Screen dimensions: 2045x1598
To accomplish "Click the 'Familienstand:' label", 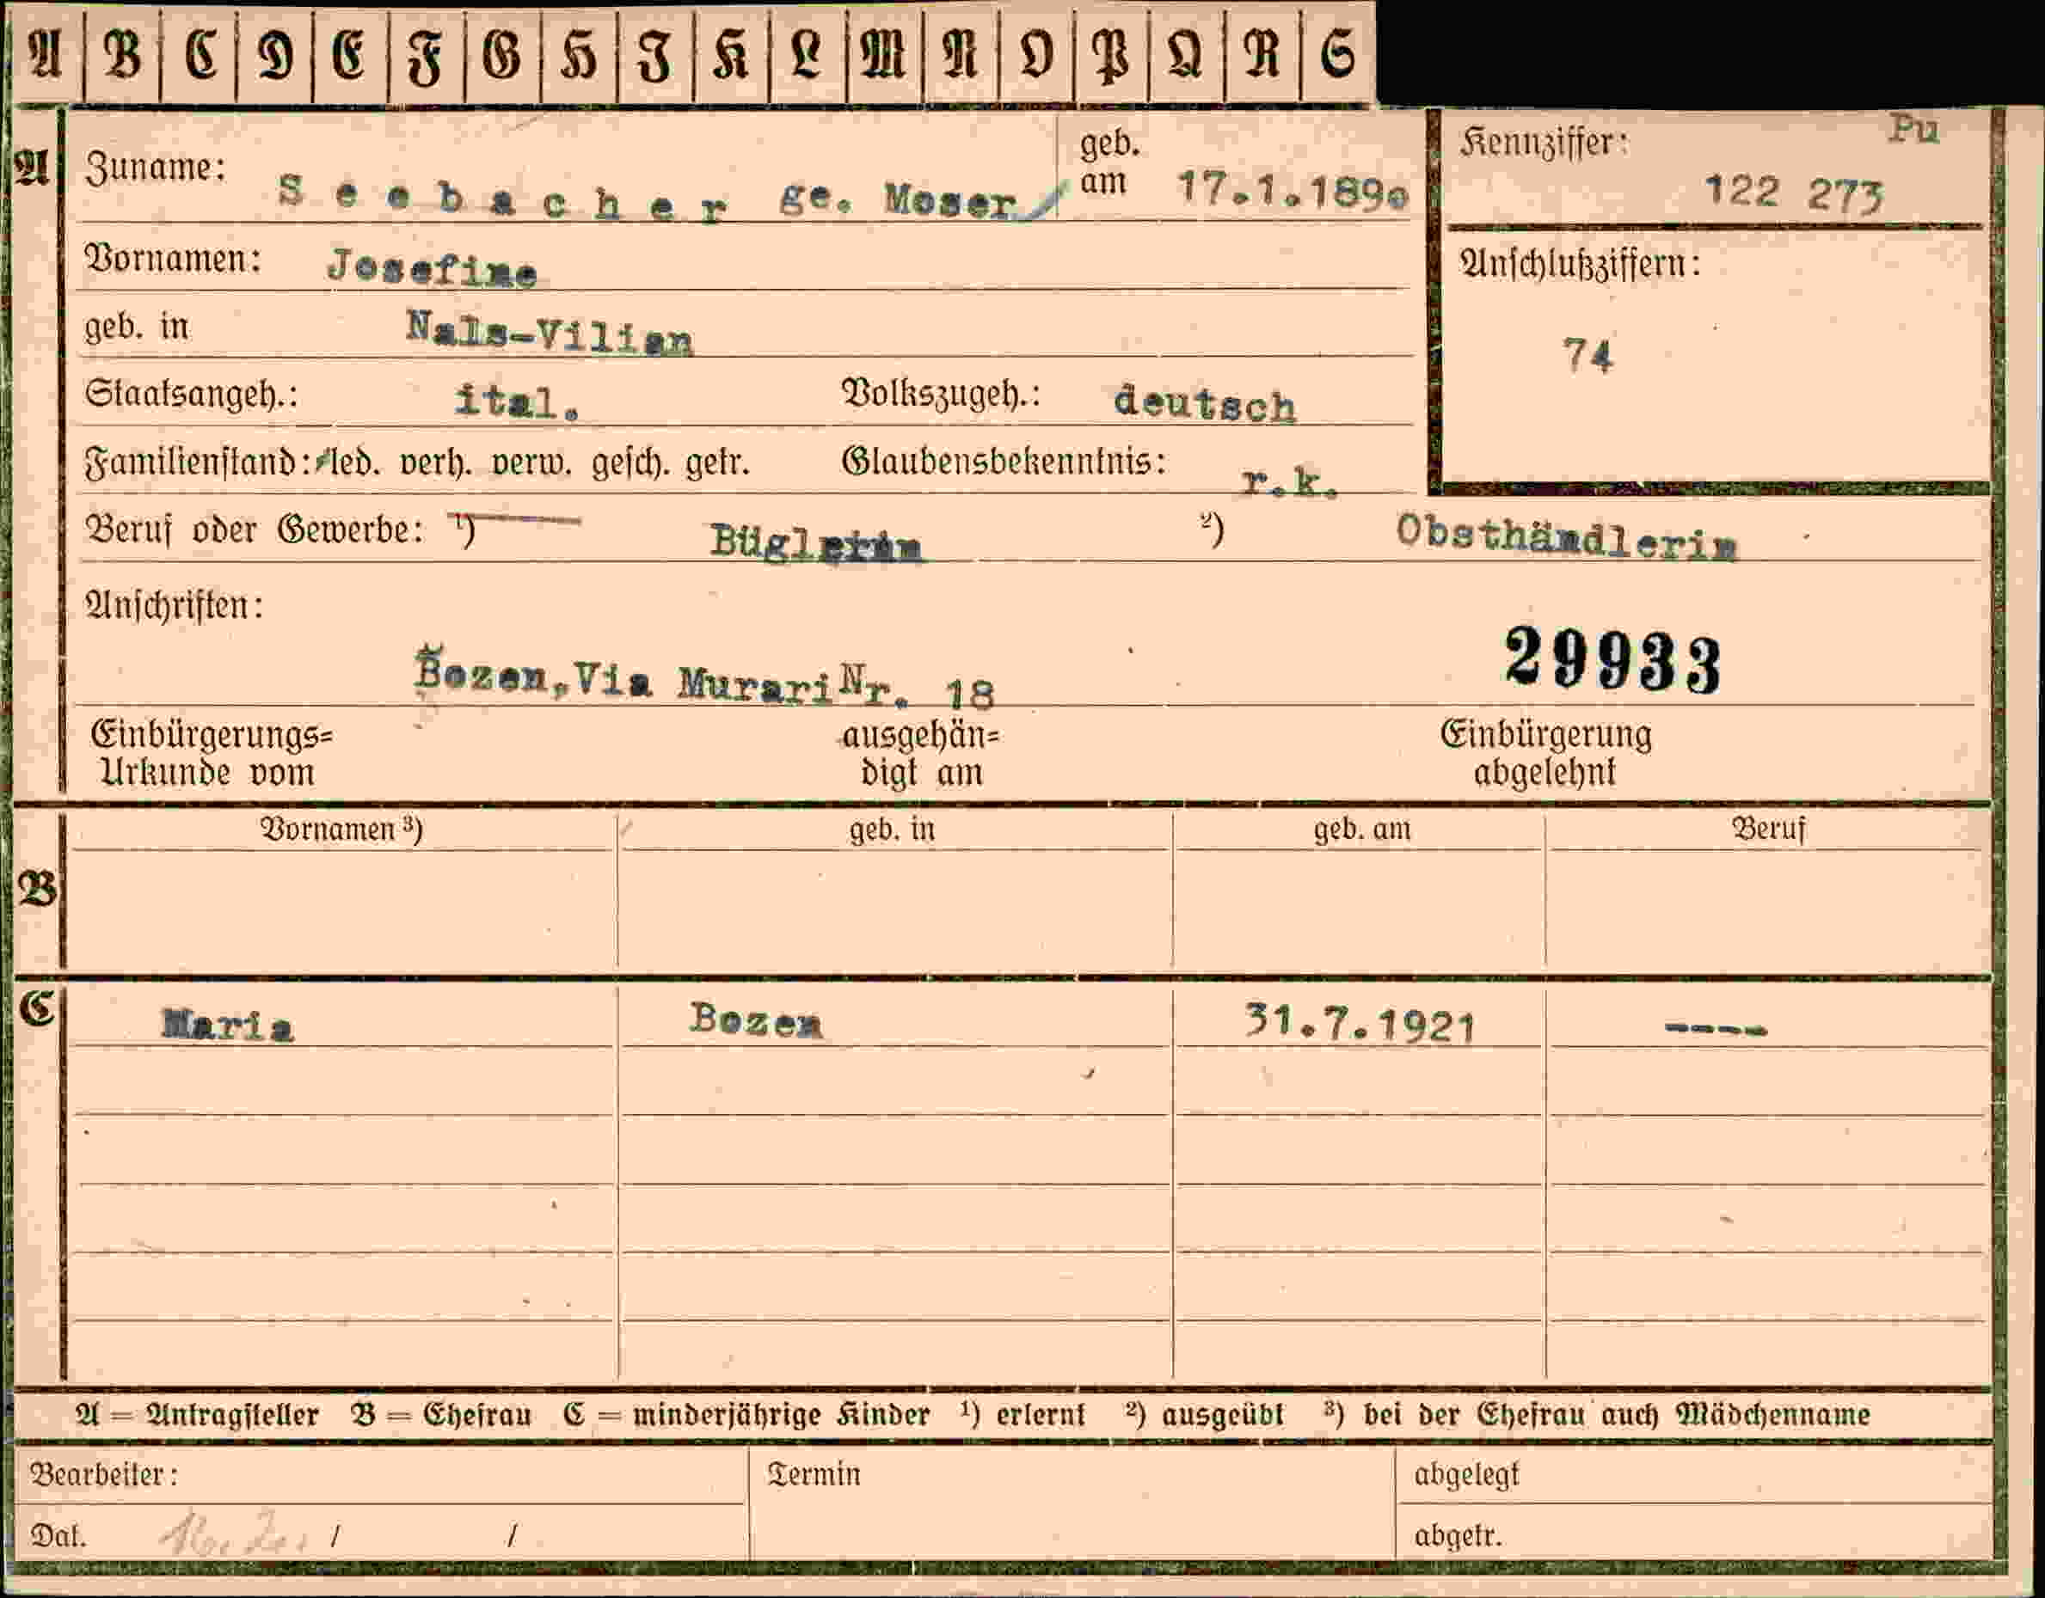I will point(198,463).
